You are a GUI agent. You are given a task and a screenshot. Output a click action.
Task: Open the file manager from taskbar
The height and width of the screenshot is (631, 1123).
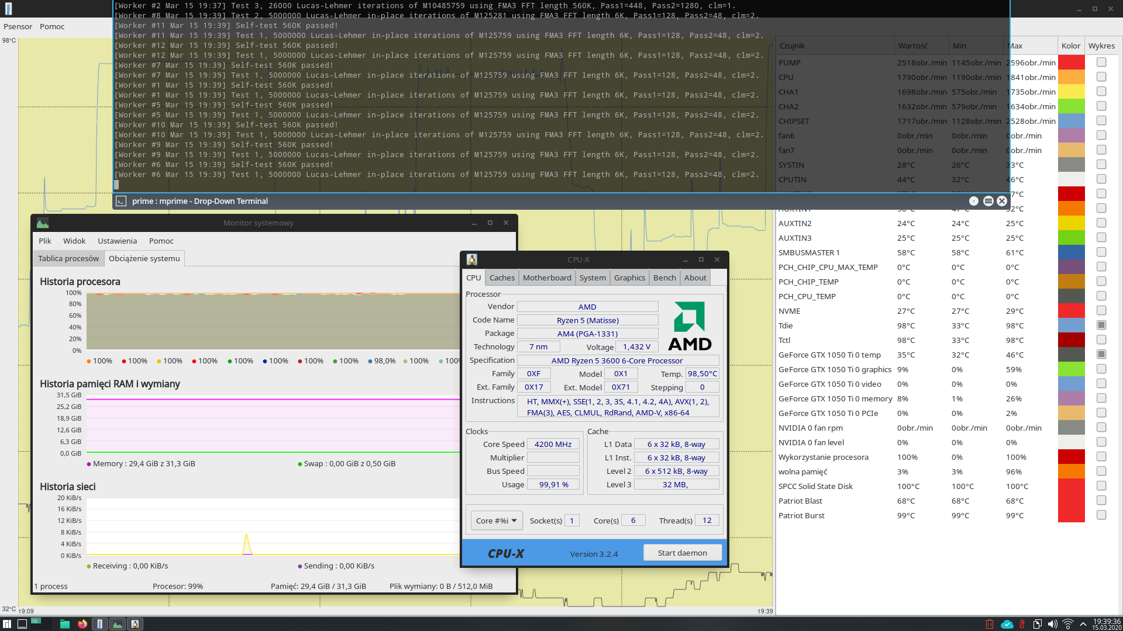pyautogui.click(x=65, y=624)
